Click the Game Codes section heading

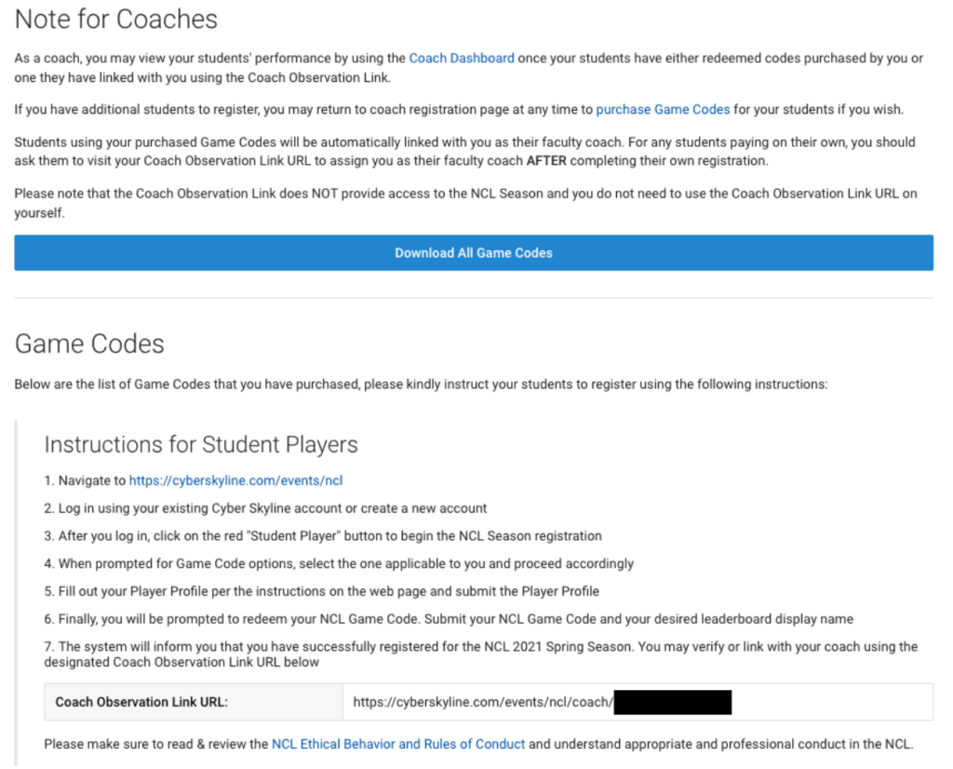tap(89, 344)
